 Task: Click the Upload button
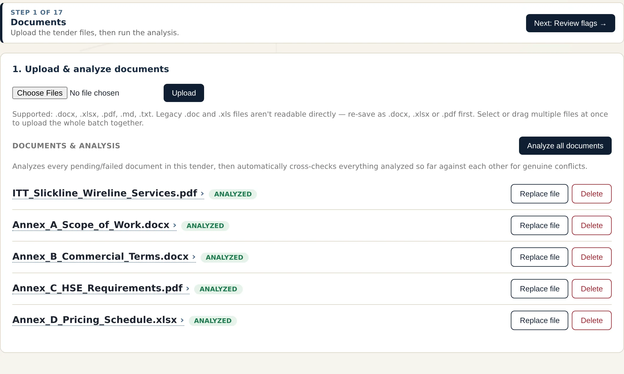click(184, 93)
